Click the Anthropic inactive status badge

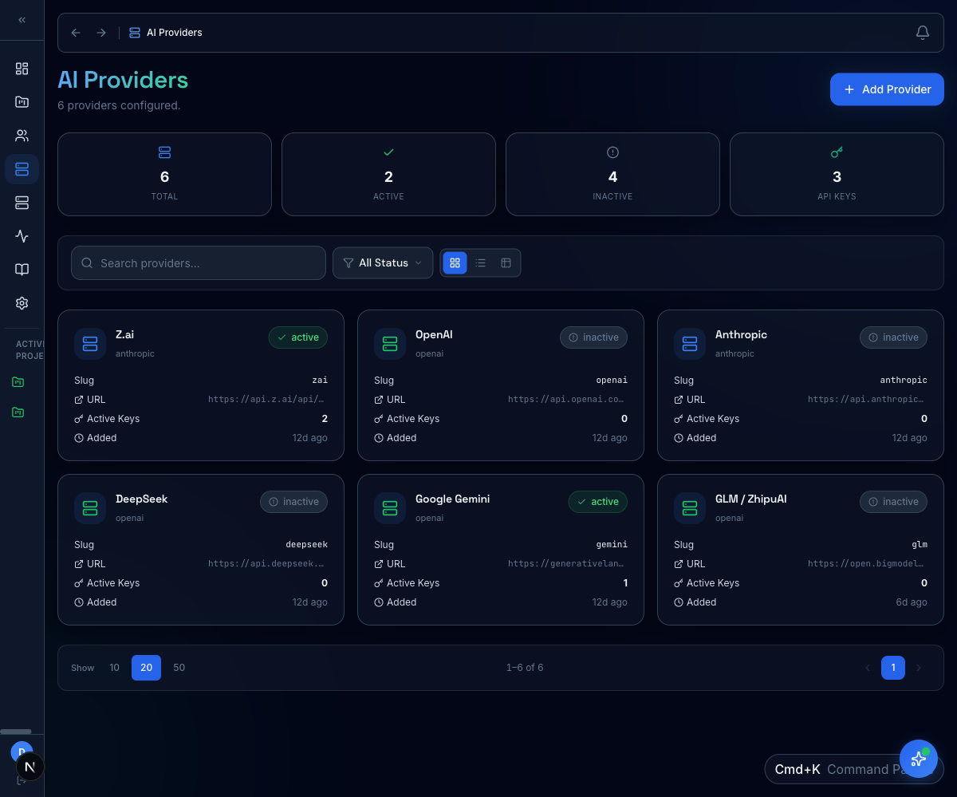pyautogui.click(x=893, y=337)
